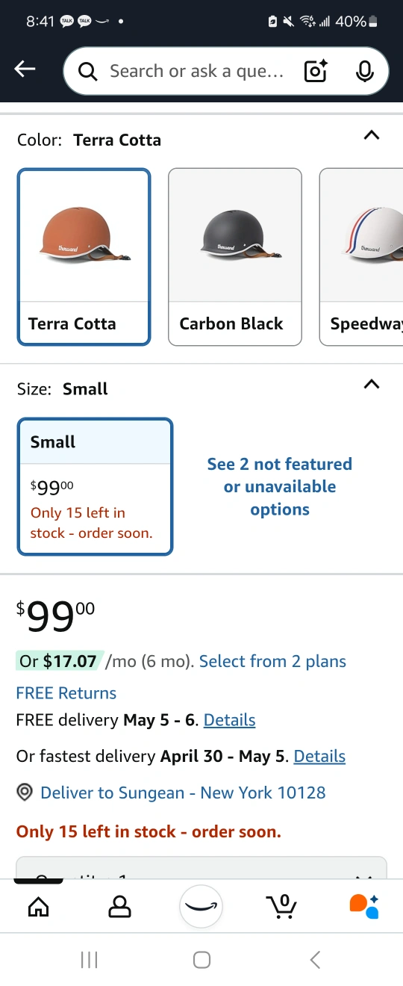The width and height of the screenshot is (403, 986).
Task: Tap the location pin icon
Action: click(x=25, y=793)
